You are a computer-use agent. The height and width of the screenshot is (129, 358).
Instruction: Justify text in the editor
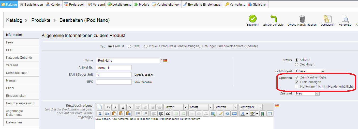tap(159, 107)
